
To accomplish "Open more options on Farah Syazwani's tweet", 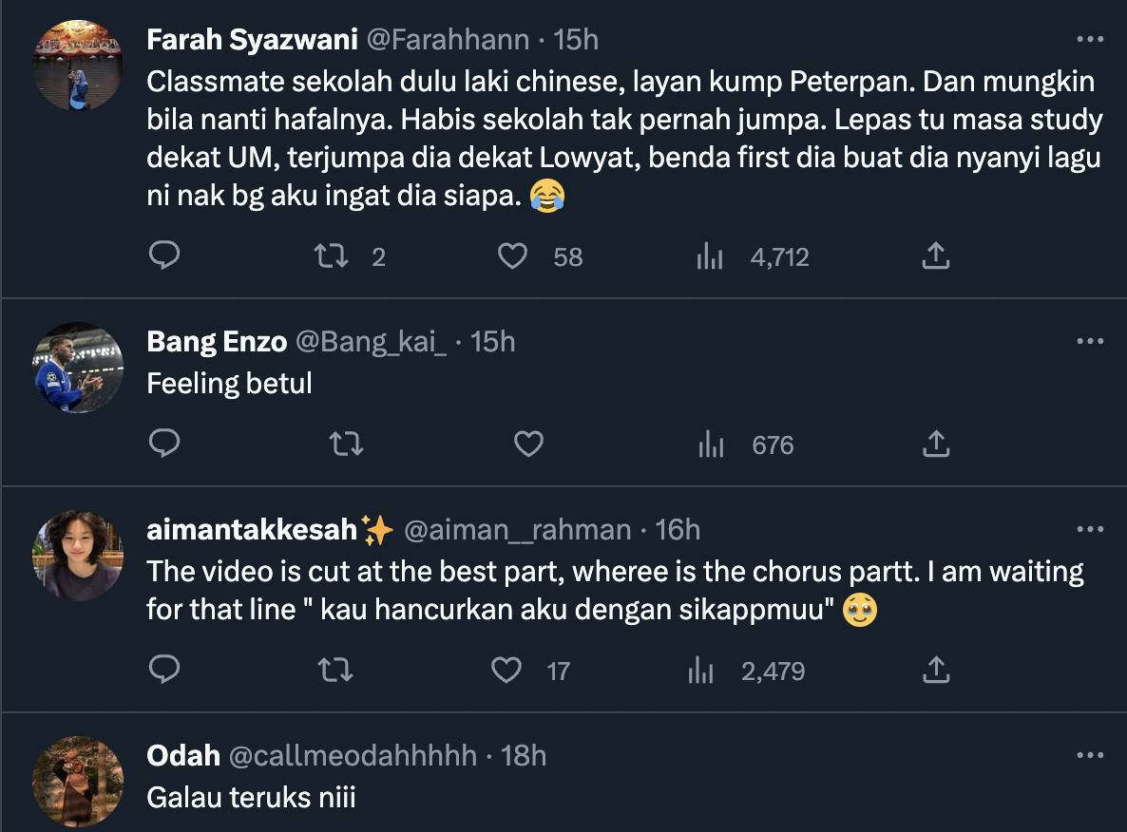I will coord(1089,40).
